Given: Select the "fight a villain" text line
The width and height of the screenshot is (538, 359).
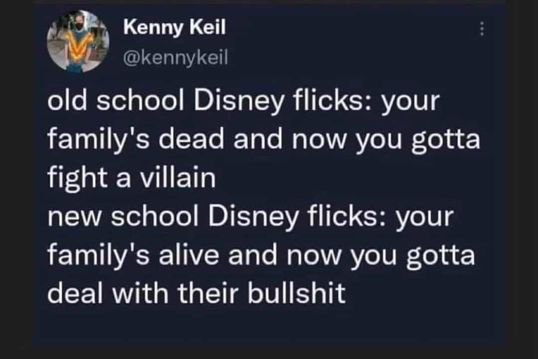Looking at the screenshot, I should [x=132, y=179].
